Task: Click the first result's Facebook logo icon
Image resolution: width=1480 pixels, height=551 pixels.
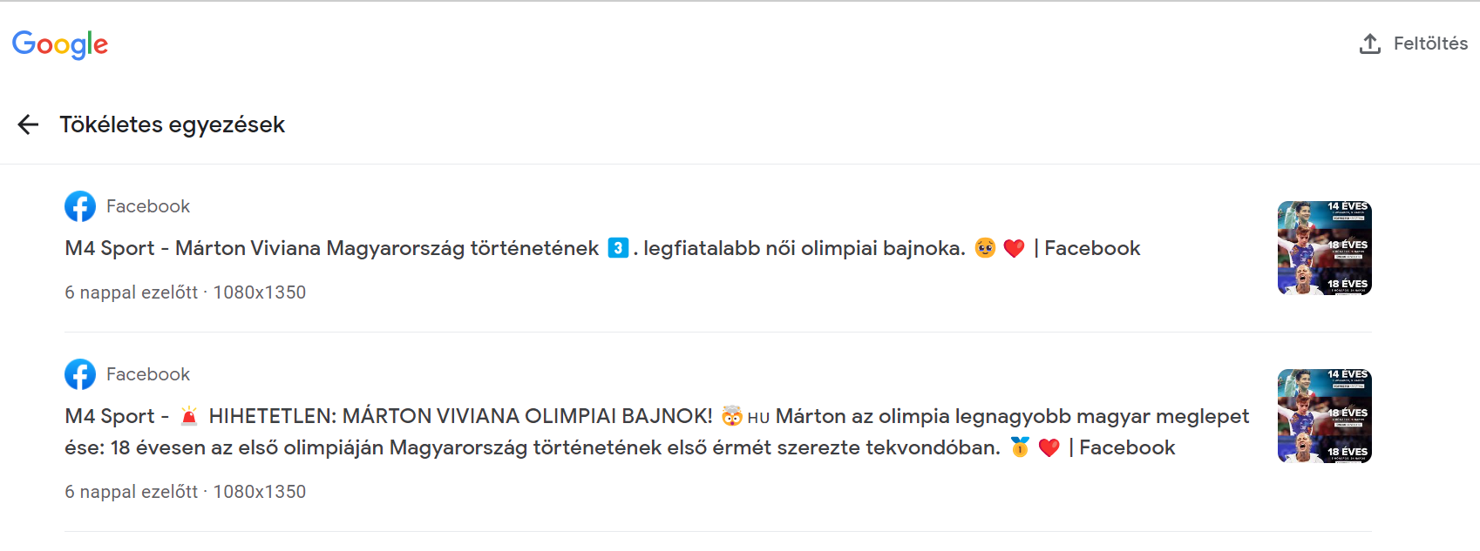Action: coord(80,206)
